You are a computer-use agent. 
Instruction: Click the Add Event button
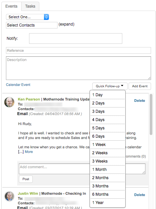(140, 86)
